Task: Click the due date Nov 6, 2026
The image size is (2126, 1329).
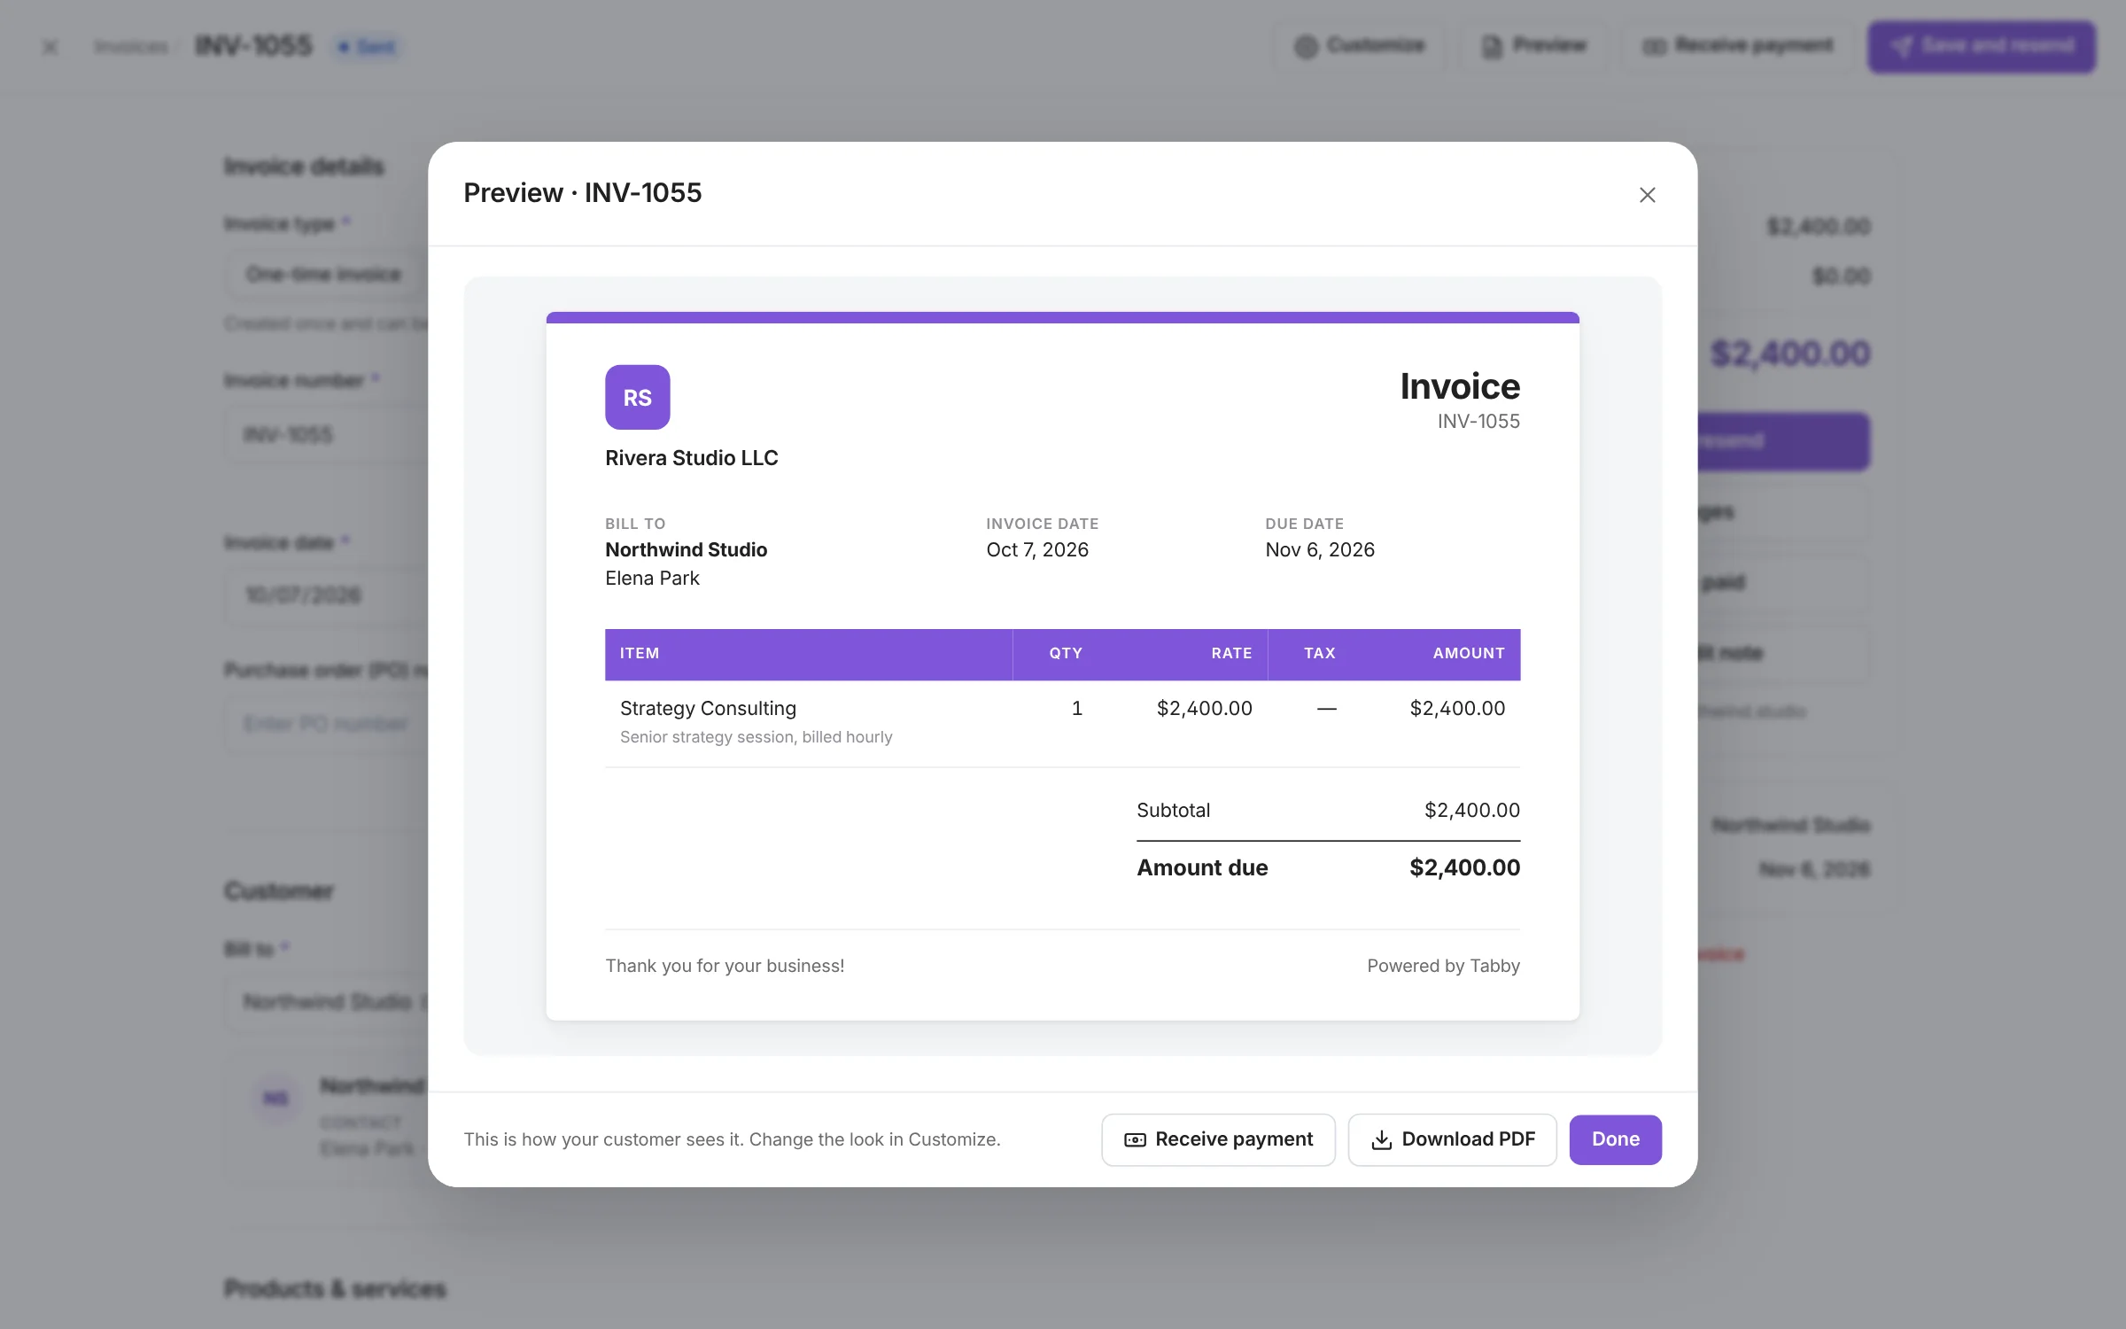Action: [1320, 549]
